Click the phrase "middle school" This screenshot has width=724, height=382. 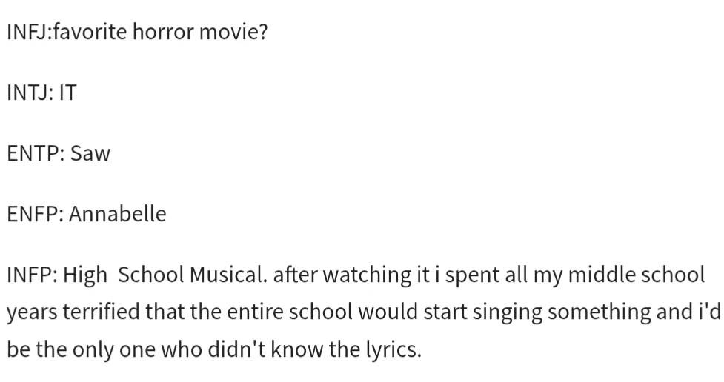coord(644,275)
